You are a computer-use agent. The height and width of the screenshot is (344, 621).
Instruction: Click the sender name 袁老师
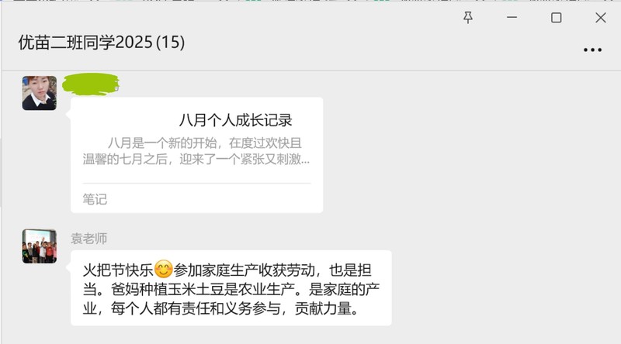[x=88, y=239]
